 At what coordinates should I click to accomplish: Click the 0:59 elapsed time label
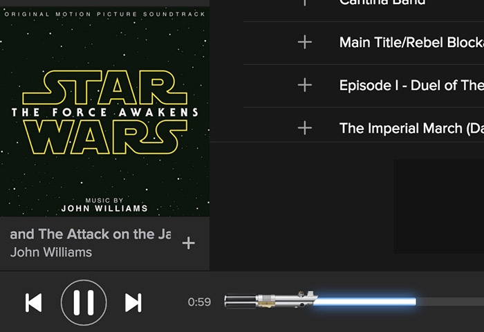(x=199, y=302)
